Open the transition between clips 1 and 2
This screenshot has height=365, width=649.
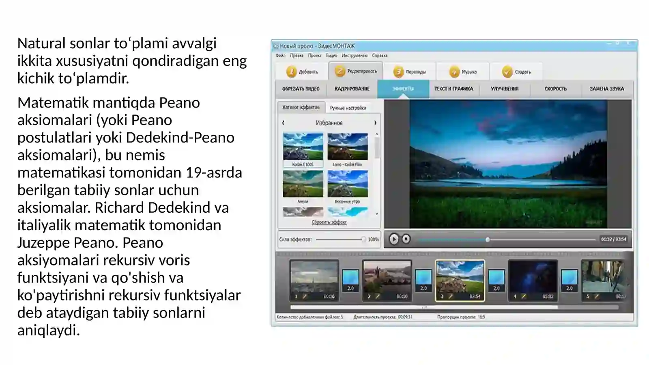[x=350, y=281]
